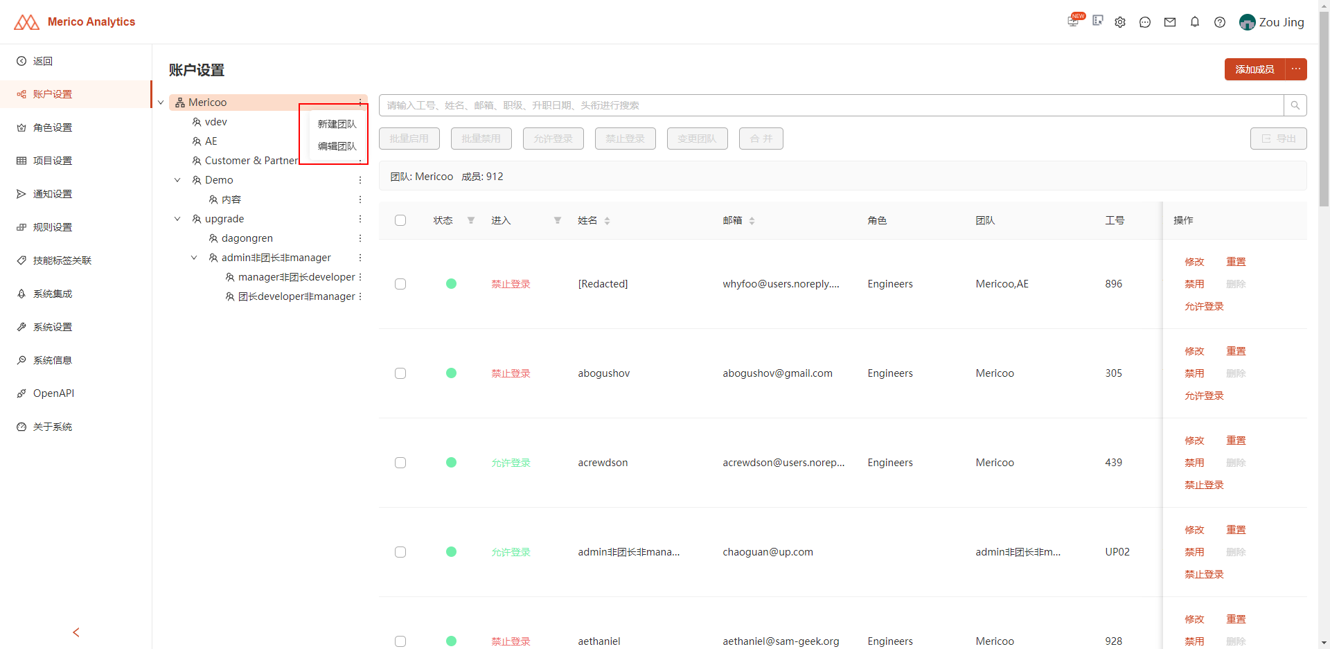Screen dimensions: 1330x649
Task: Collapse the Mericoo tree node
Action: 161,103
